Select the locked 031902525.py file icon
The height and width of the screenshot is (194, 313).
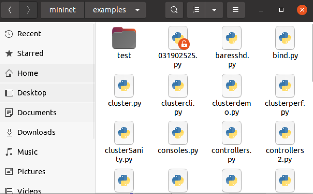coord(178,38)
